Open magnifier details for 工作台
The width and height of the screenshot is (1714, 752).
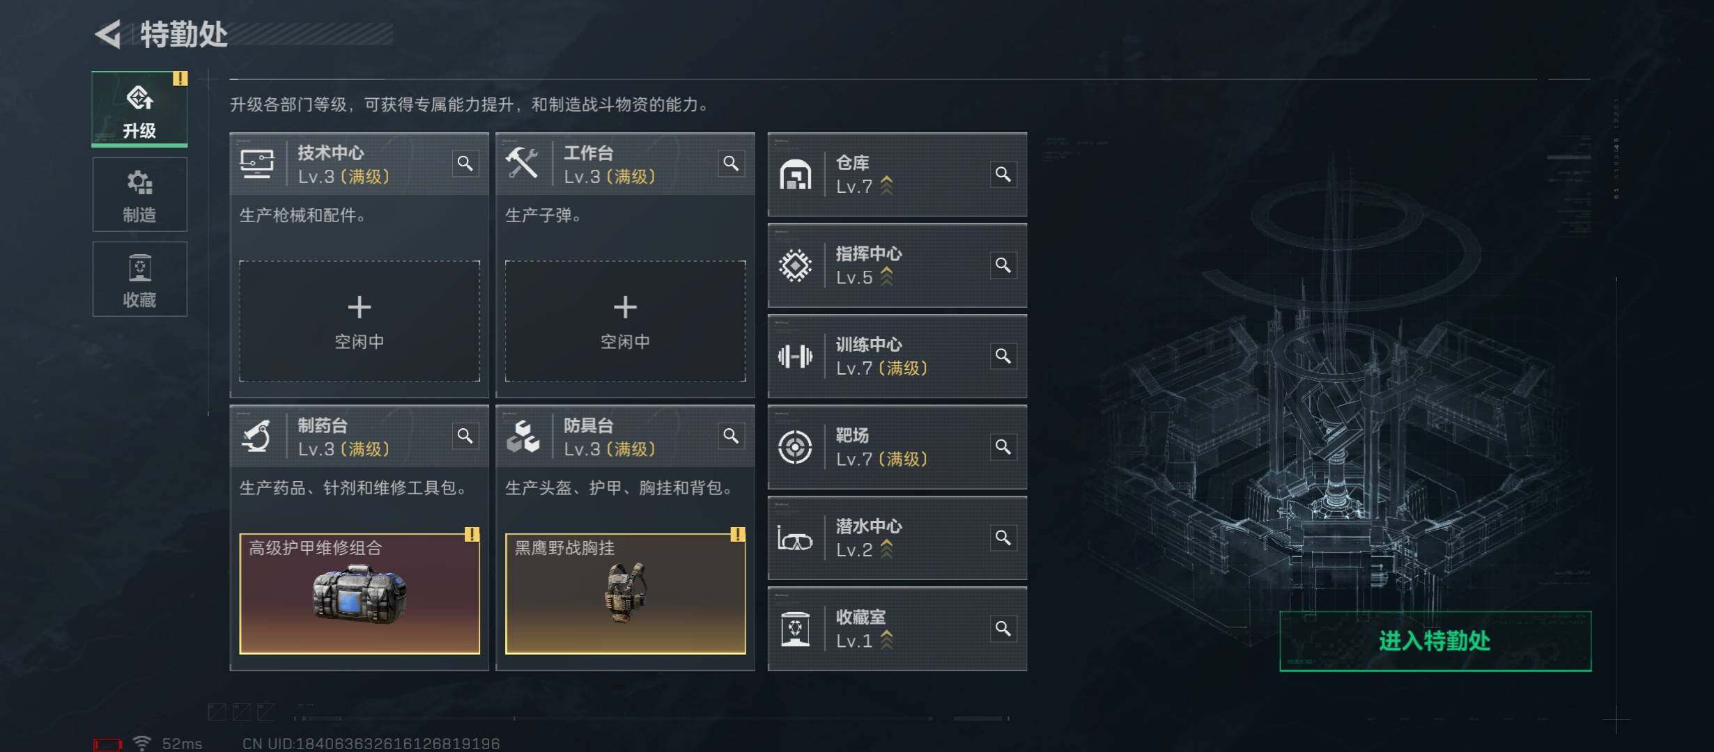tap(731, 164)
